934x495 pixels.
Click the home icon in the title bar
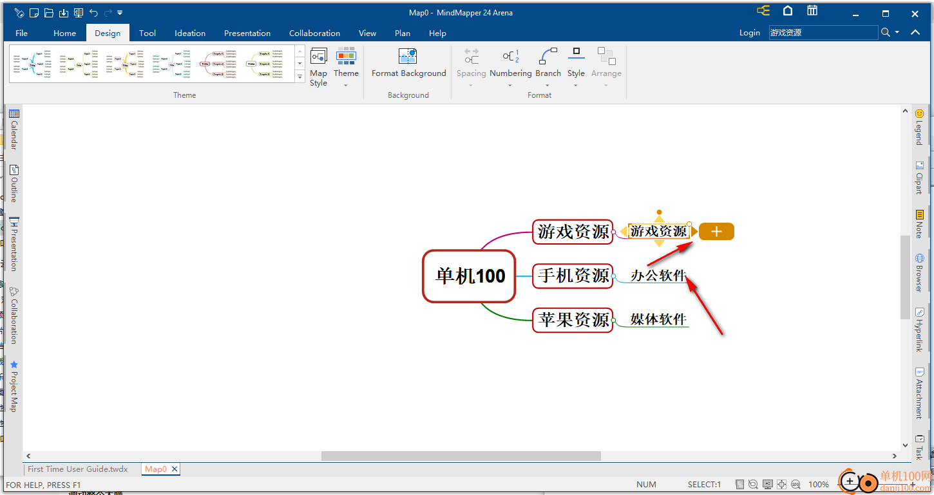coord(788,10)
